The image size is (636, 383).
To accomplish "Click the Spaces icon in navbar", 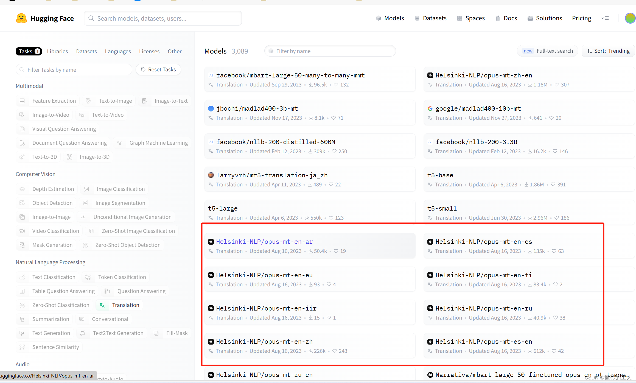I will (460, 18).
